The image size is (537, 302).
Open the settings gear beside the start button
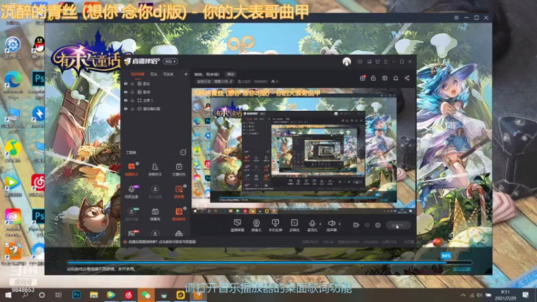(x=378, y=225)
